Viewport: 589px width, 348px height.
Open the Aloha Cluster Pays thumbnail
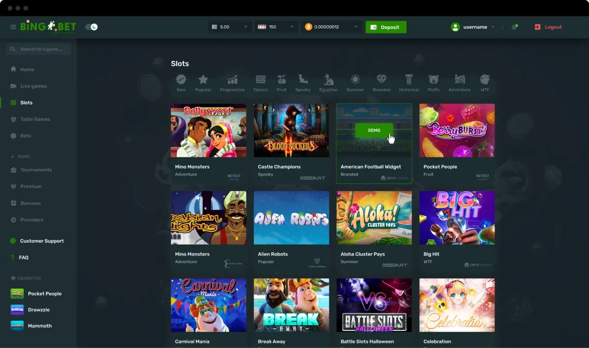coord(374,218)
